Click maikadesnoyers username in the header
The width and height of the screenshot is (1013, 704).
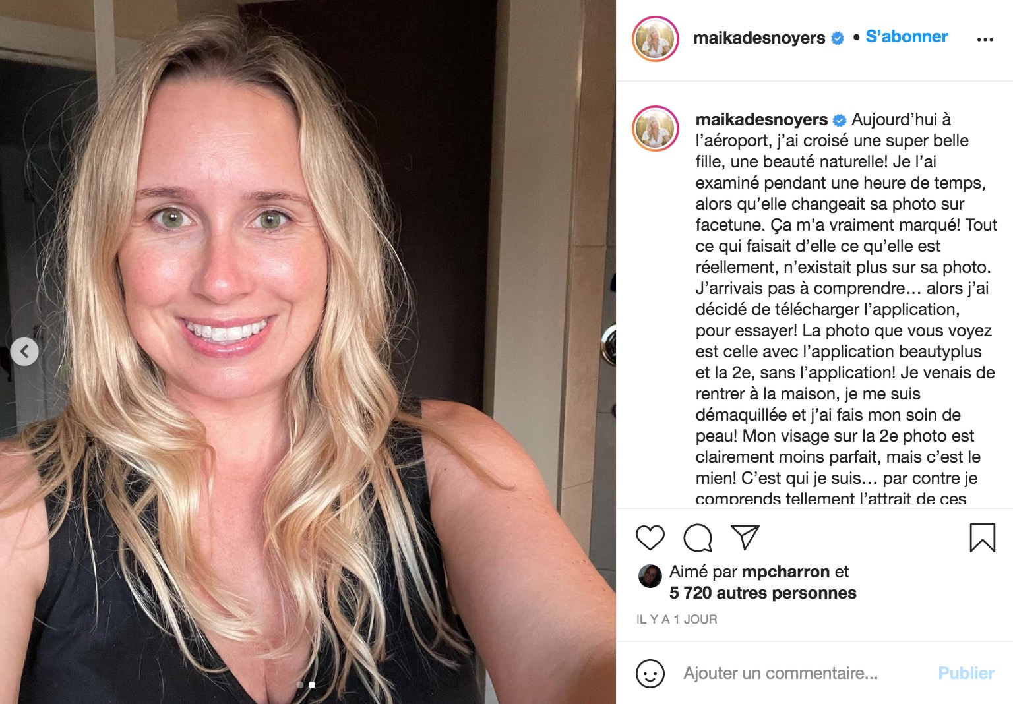coord(758,38)
